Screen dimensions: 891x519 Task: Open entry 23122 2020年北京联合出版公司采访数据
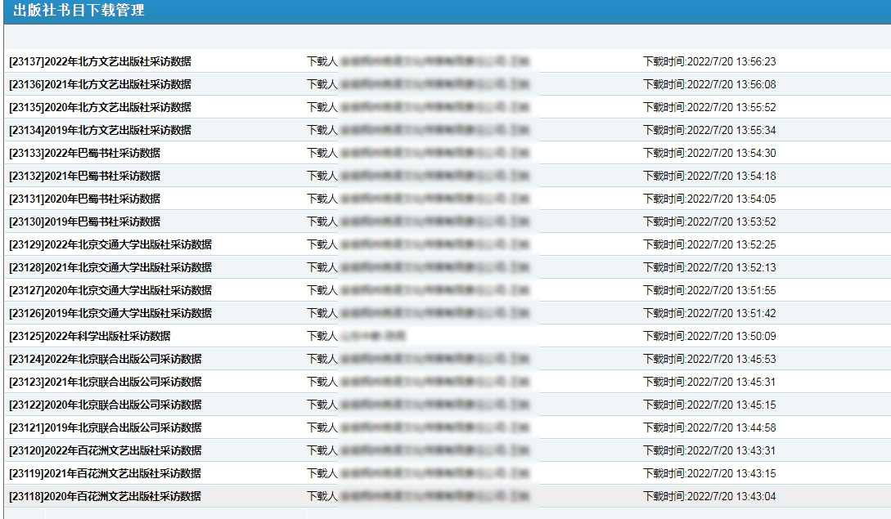tap(105, 405)
